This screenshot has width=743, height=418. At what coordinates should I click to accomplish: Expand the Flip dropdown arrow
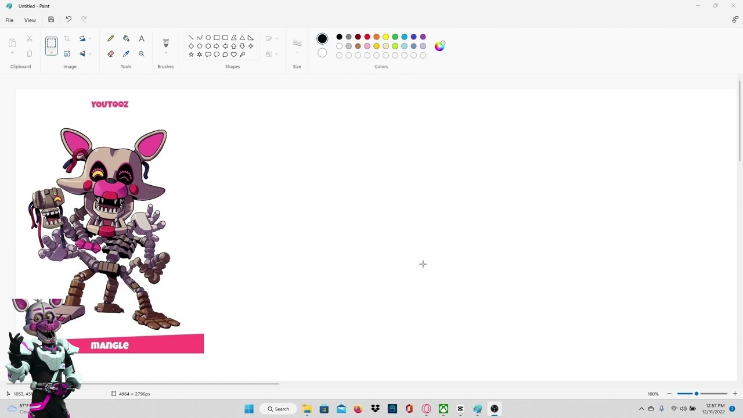[x=90, y=54]
